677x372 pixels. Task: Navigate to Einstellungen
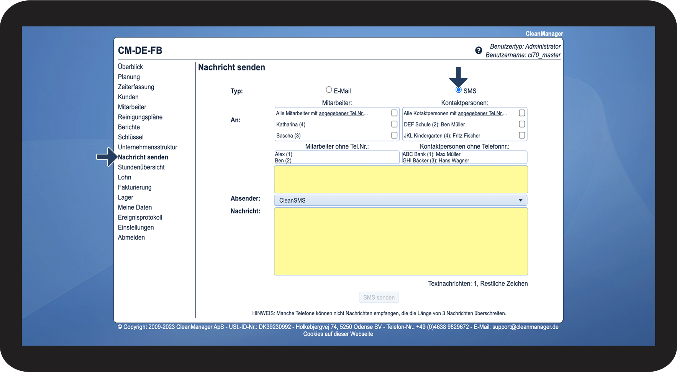click(x=136, y=228)
